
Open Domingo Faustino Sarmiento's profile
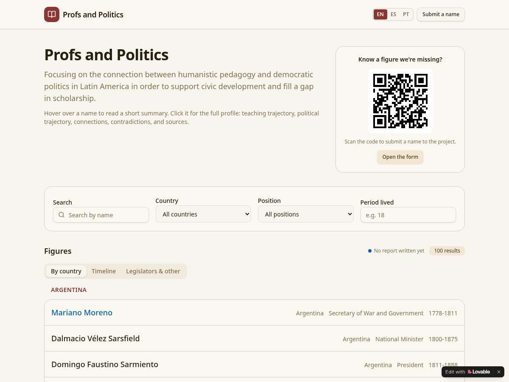pos(105,365)
